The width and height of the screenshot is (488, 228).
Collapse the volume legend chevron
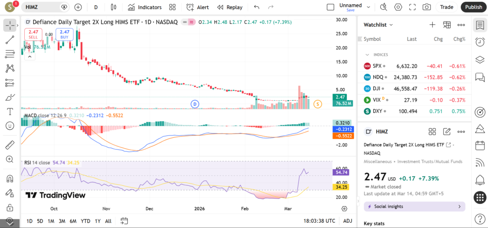coord(30,56)
